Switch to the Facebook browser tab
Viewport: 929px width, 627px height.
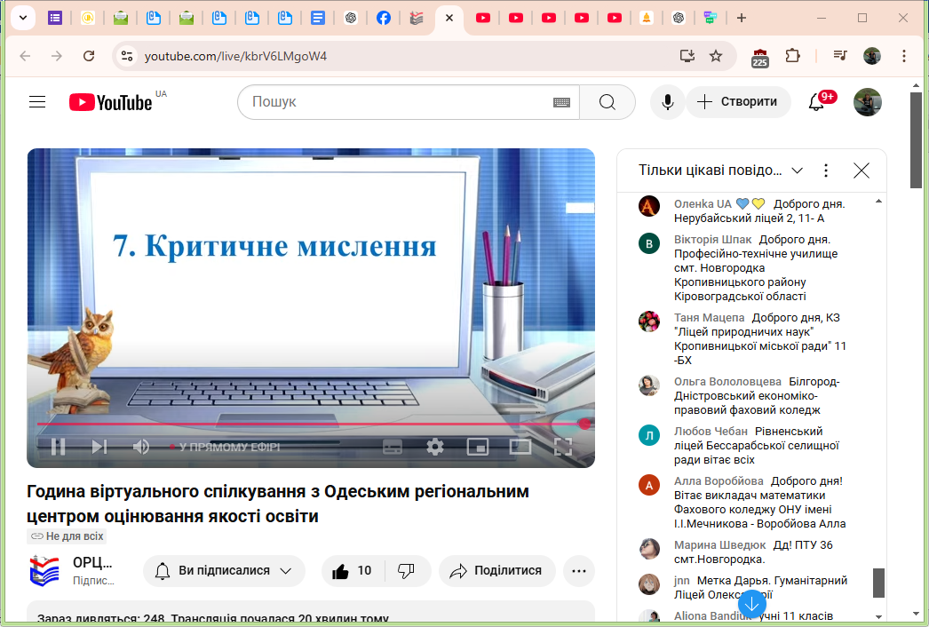383,18
